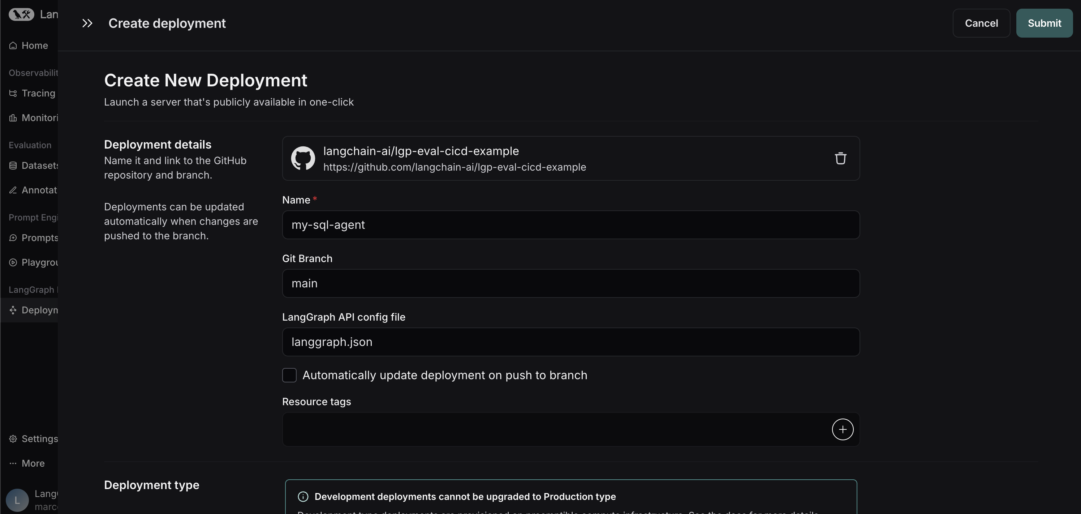Open Playground in sidebar
The width and height of the screenshot is (1081, 514).
(29, 262)
